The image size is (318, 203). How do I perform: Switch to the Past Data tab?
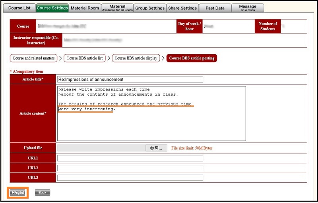pyautogui.click(x=215, y=8)
